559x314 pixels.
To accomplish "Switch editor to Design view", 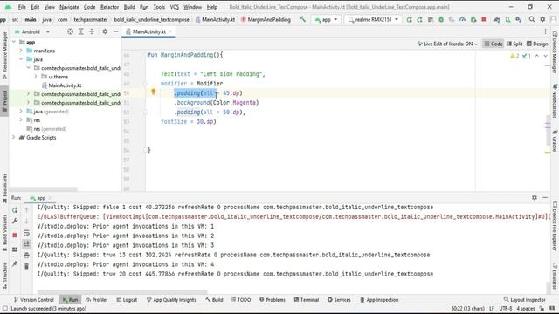I will 537,44.
